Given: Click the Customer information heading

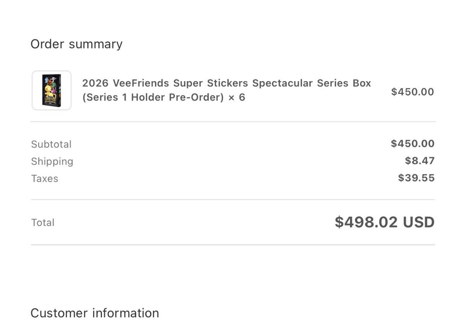Looking at the screenshot, I should [x=95, y=313].
